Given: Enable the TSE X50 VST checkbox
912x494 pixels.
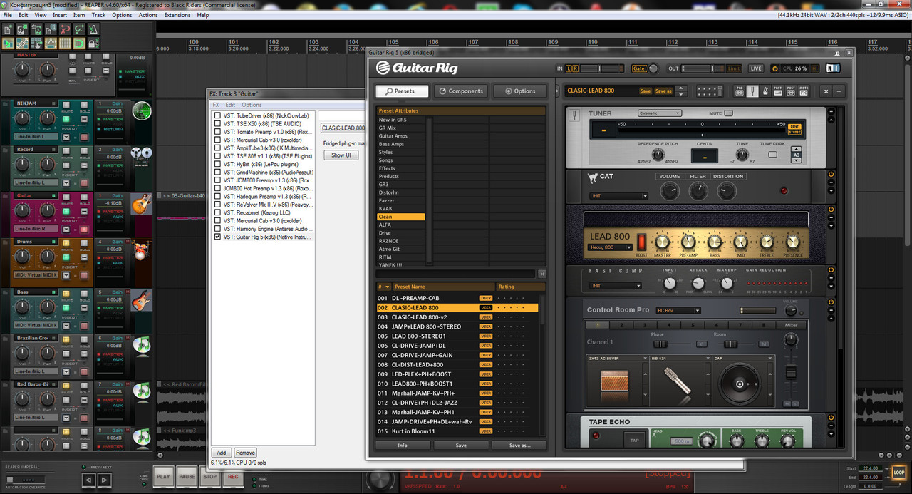Looking at the screenshot, I should point(218,123).
